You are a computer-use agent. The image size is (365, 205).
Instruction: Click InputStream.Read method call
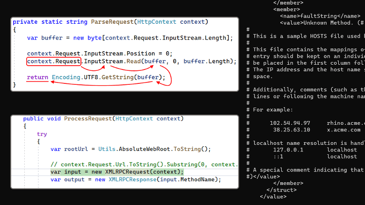tap(112, 61)
